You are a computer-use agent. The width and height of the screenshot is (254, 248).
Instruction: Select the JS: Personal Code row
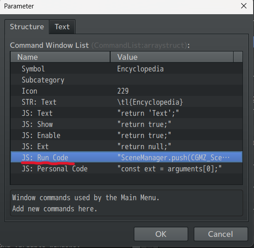[127, 169]
